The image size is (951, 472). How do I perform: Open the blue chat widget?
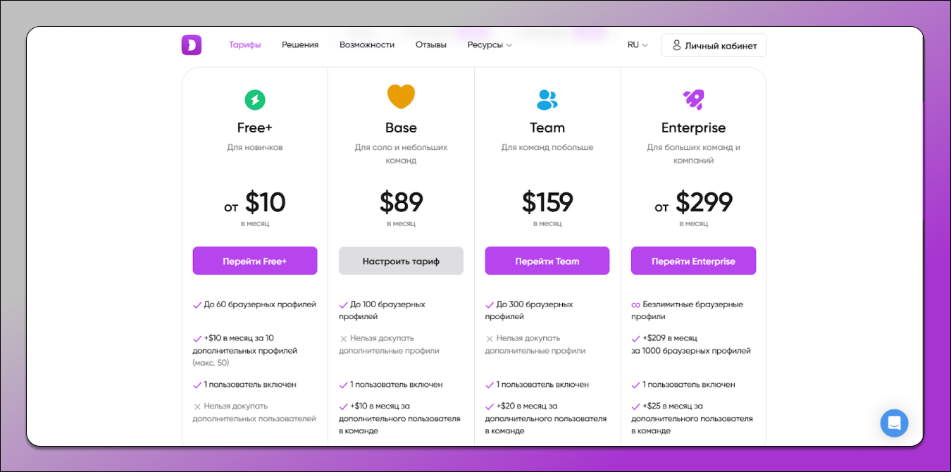[894, 423]
